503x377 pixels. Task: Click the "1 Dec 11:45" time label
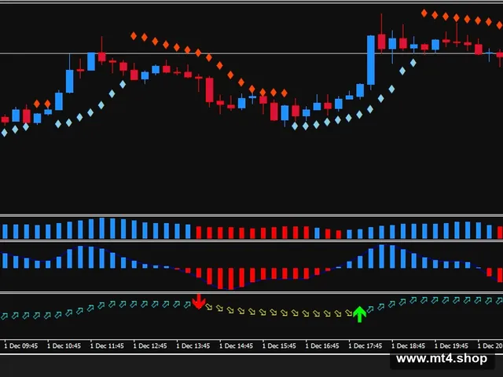tap(107, 346)
